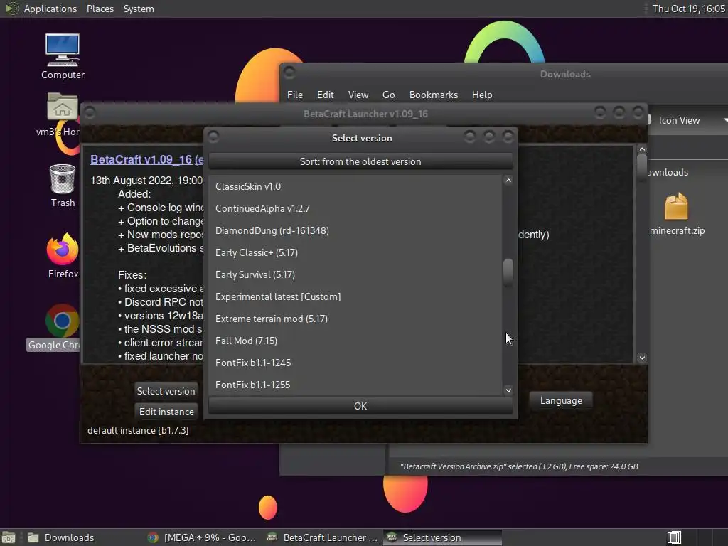Click the show desktop icon in the bottom panel

point(9,537)
